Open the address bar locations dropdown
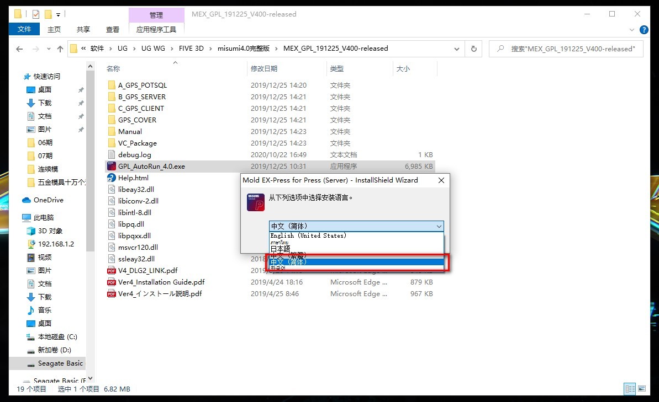Screen dimensions: 659x402 coord(456,49)
